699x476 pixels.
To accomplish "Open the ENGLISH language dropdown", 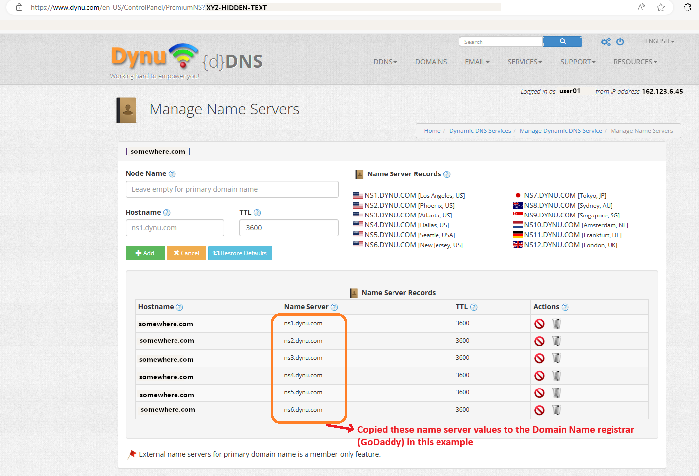I will coord(659,41).
